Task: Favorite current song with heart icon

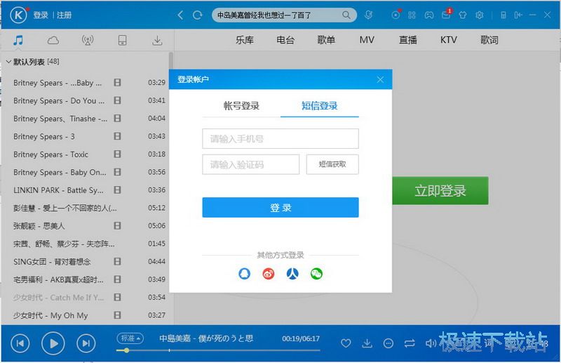Action: click(x=346, y=343)
